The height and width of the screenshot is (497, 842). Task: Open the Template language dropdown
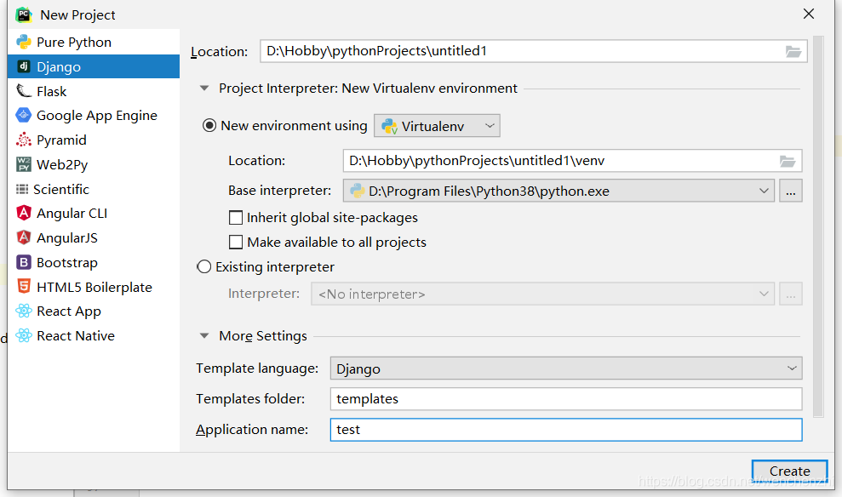[x=566, y=368]
